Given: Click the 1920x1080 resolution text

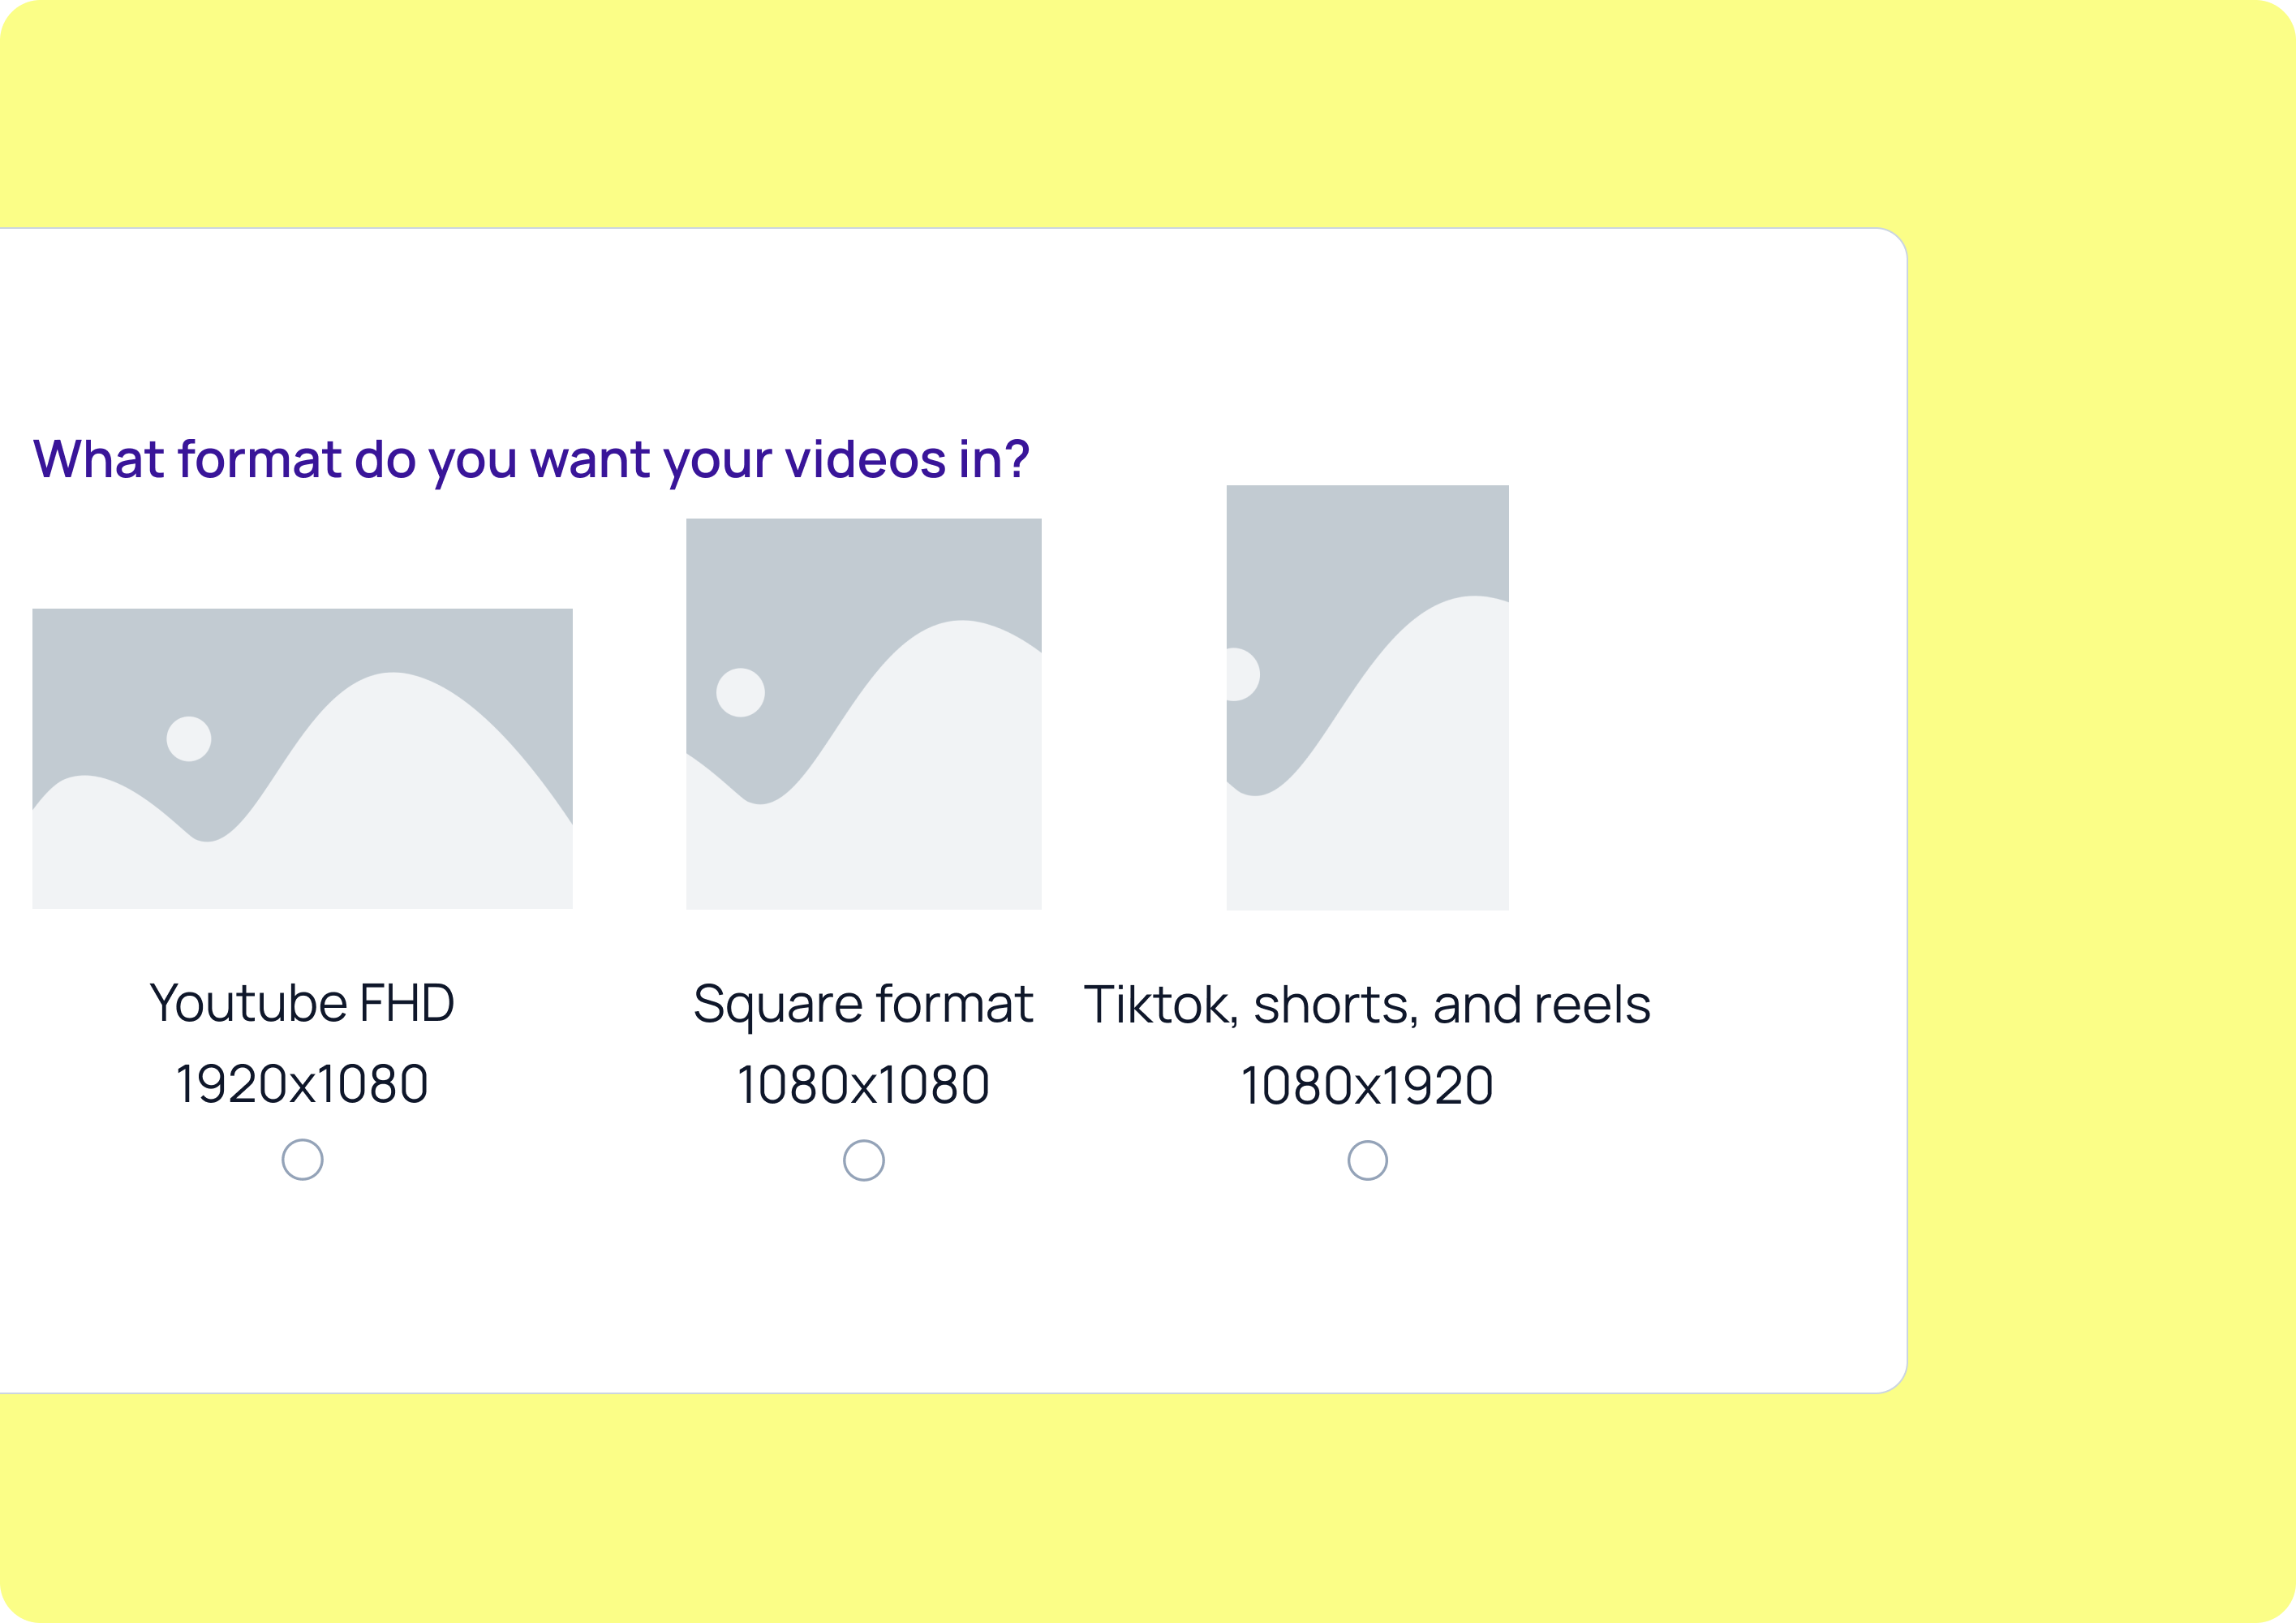Looking at the screenshot, I should [302, 1085].
